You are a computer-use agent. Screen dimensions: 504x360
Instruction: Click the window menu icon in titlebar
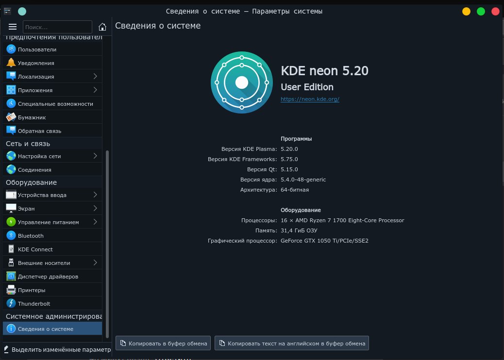[x=7, y=11]
